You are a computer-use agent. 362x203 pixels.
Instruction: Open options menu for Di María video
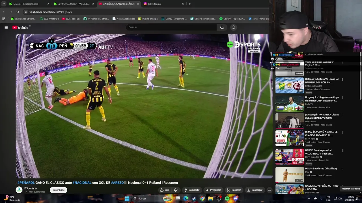342,132
